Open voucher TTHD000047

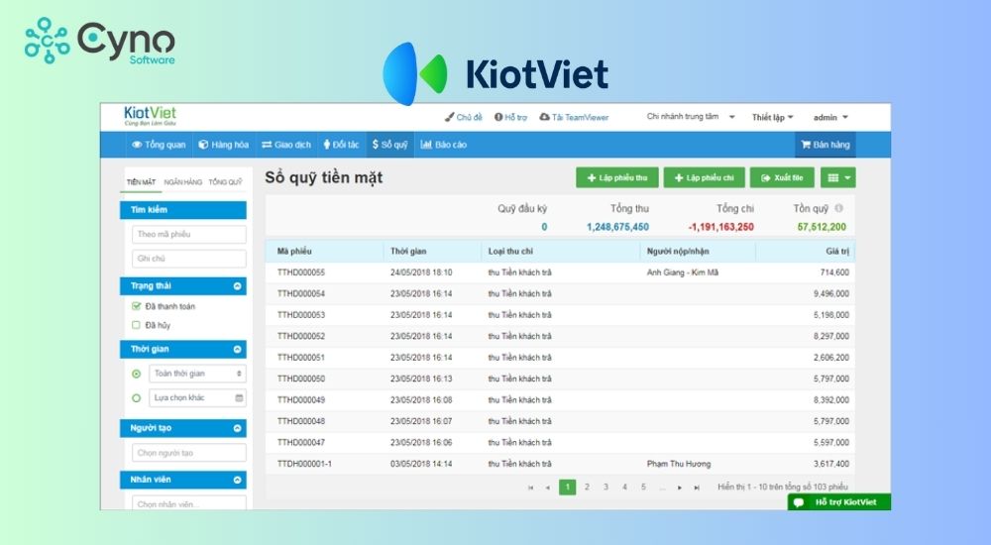[301, 443]
